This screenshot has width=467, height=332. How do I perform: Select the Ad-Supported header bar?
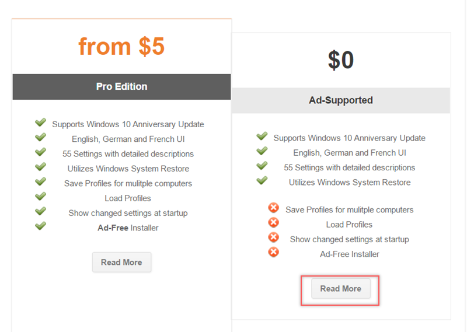coord(340,100)
